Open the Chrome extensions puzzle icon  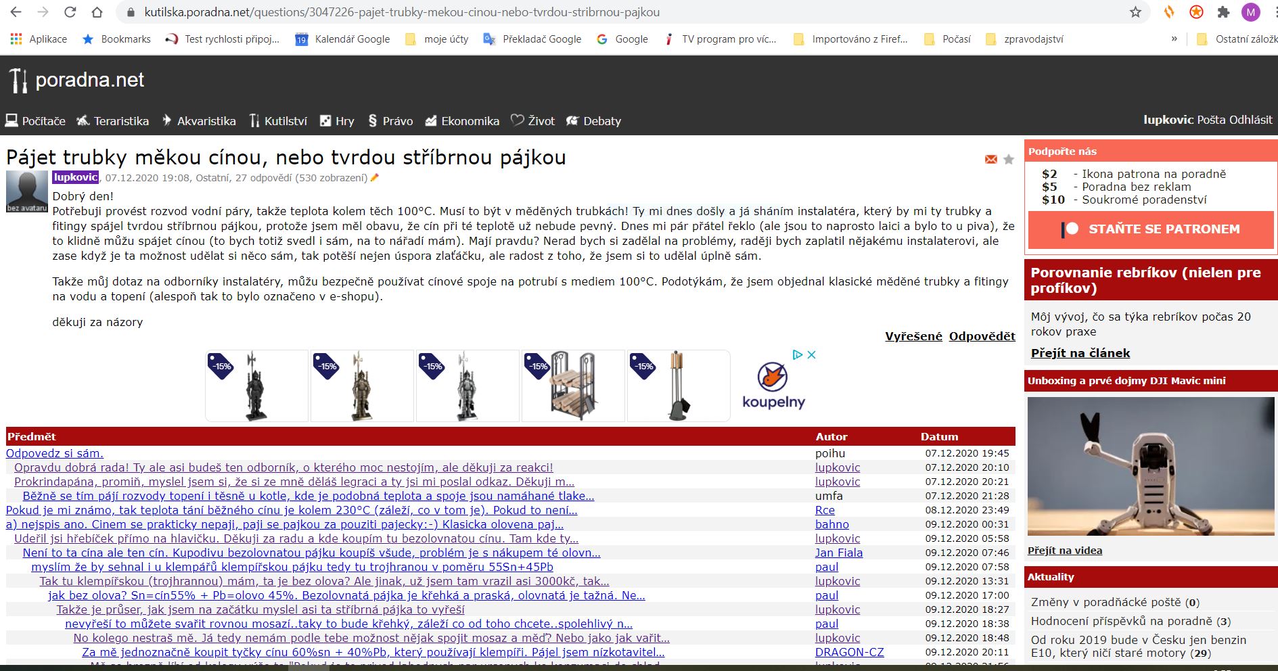[1223, 12]
